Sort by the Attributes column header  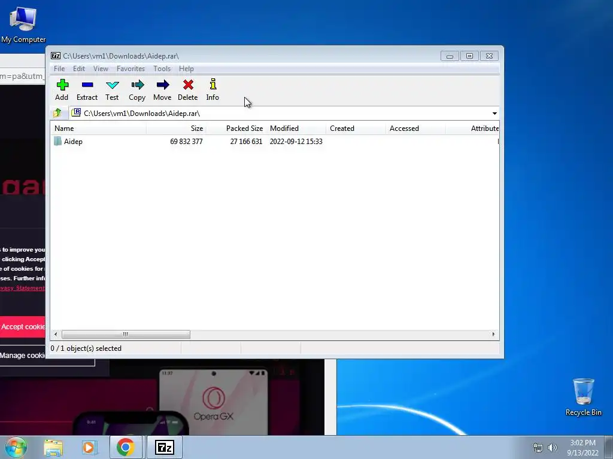pyautogui.click(x=472, y=128)
